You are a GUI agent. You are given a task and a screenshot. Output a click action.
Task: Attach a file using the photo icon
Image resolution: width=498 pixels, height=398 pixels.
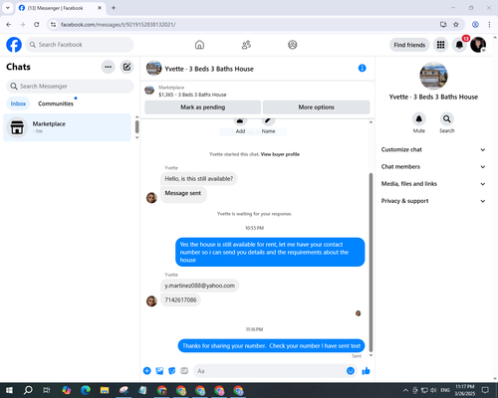click(x=159, y=371)
